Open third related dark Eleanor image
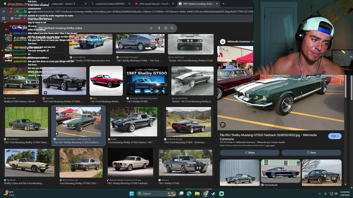Image resolution: width=353 pixels, height=198 pixels. [x=322, y=173]
